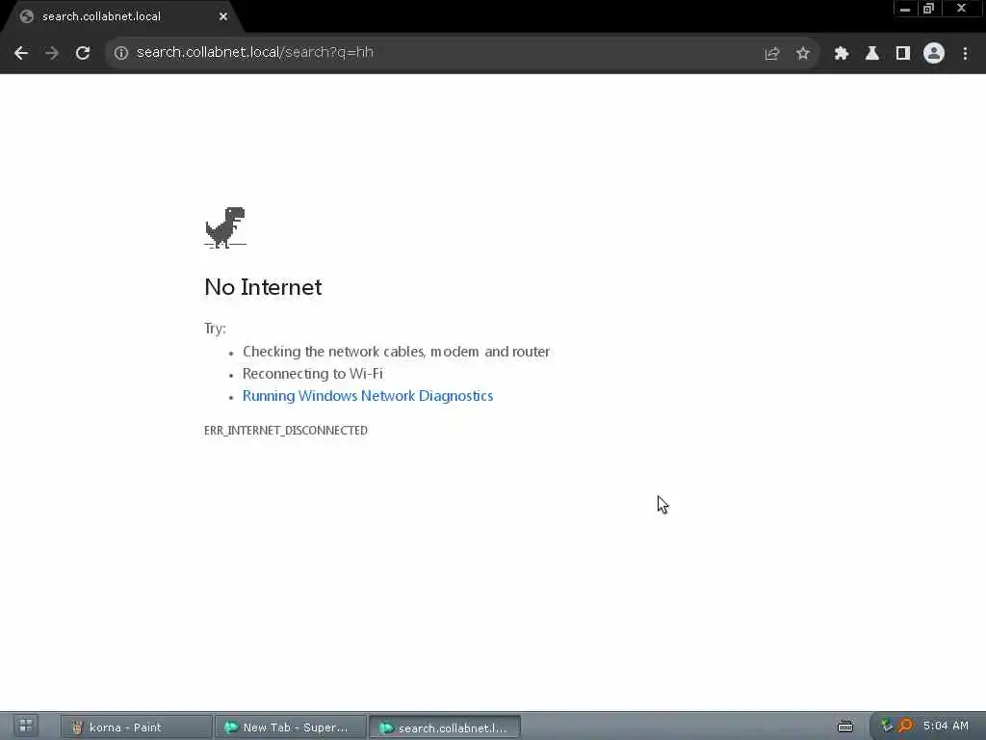Click the orange magnifier tray icon
The height and width of the screenshot is (740, 986).
coord(905,727)
